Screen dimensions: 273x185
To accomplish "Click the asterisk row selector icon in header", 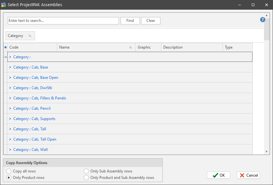I will pyautogui.click(x=5, y=47).
